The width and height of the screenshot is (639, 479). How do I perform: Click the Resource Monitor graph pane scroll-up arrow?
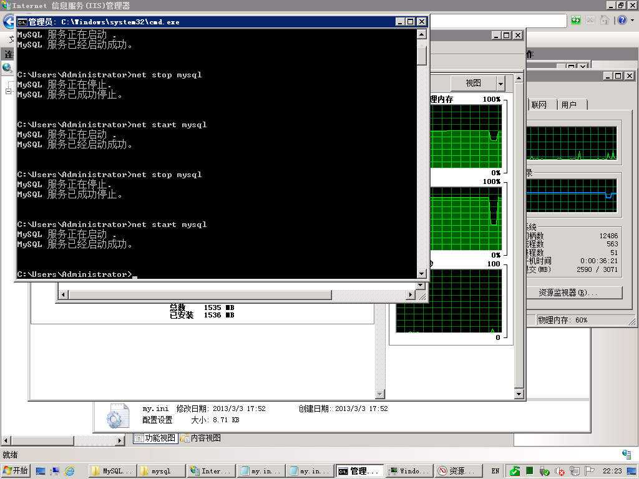pos(519,78)
